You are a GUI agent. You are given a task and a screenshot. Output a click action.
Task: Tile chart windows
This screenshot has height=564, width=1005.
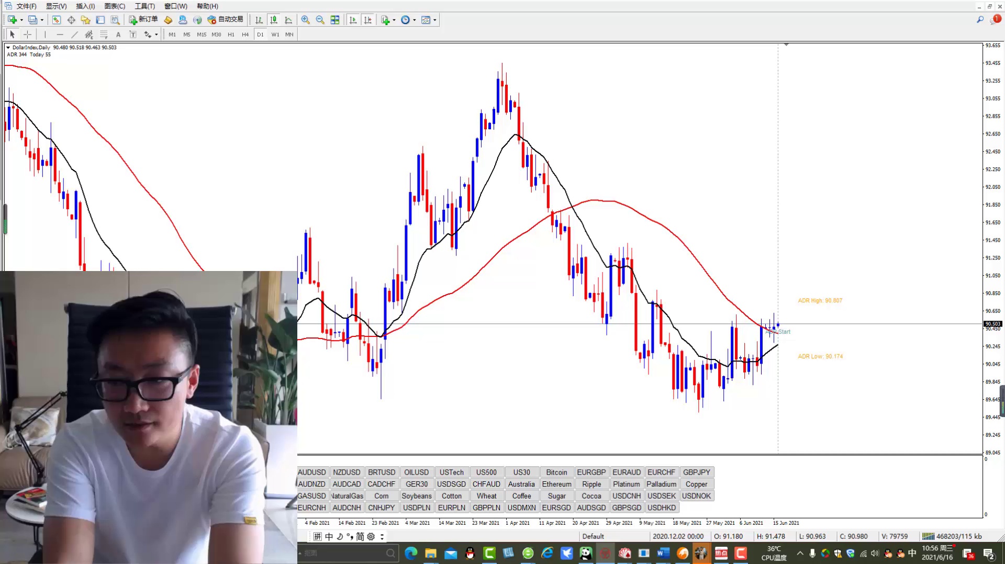point(335,20)
